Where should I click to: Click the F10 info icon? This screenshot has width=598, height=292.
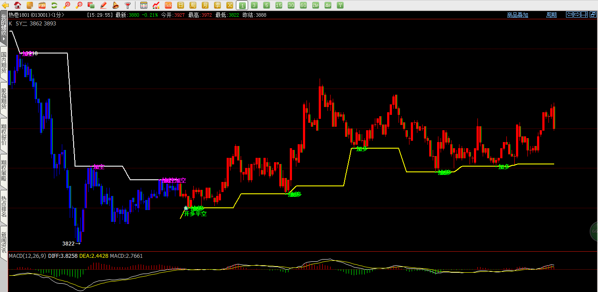[42, 5]
